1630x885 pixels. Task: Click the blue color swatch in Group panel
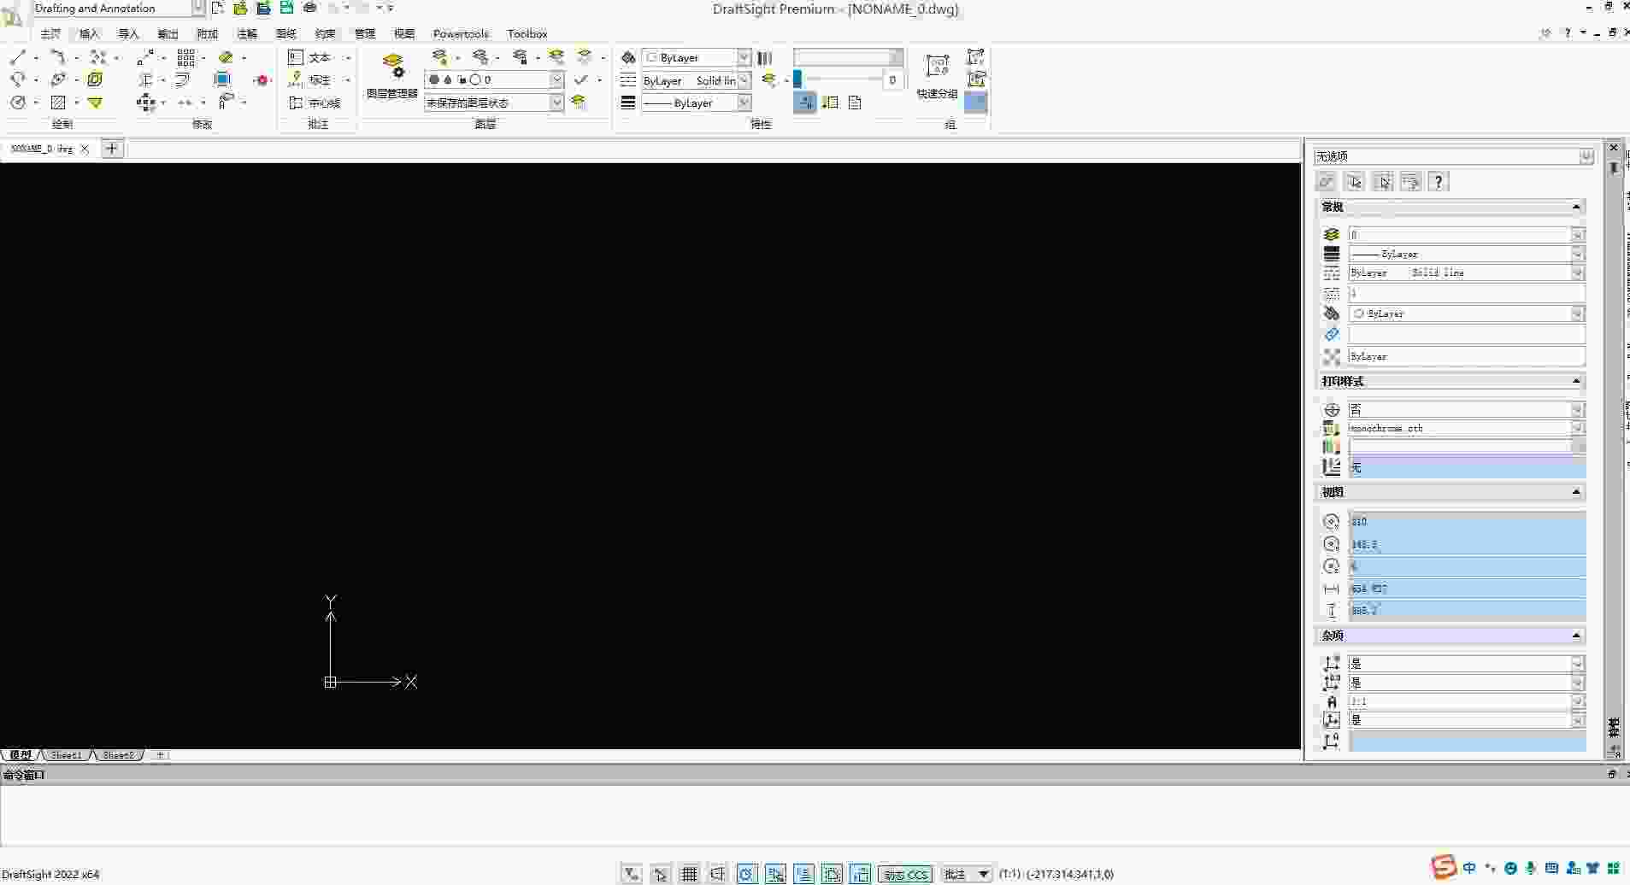click(975, 103)
